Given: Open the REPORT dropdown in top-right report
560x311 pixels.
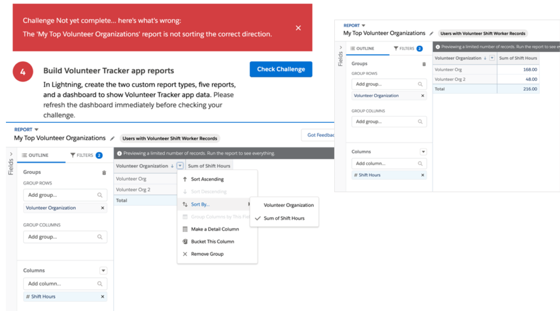Looking at the screenshot, I should tap(363, 25).
